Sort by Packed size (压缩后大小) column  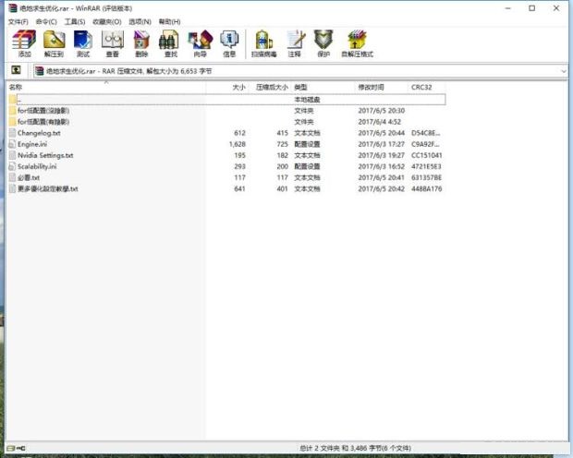271,88
